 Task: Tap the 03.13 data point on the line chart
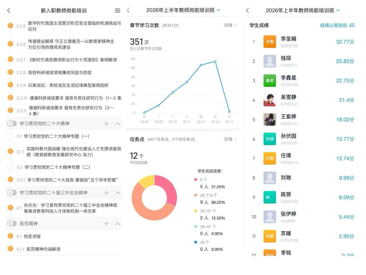pyautogui.click(x=215, y=62)
